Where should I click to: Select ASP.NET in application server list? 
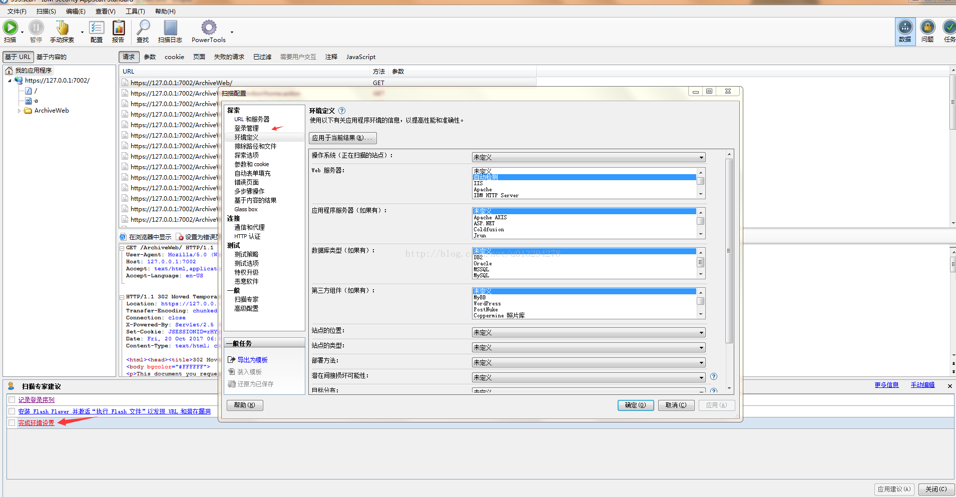[x=585, y=223]
